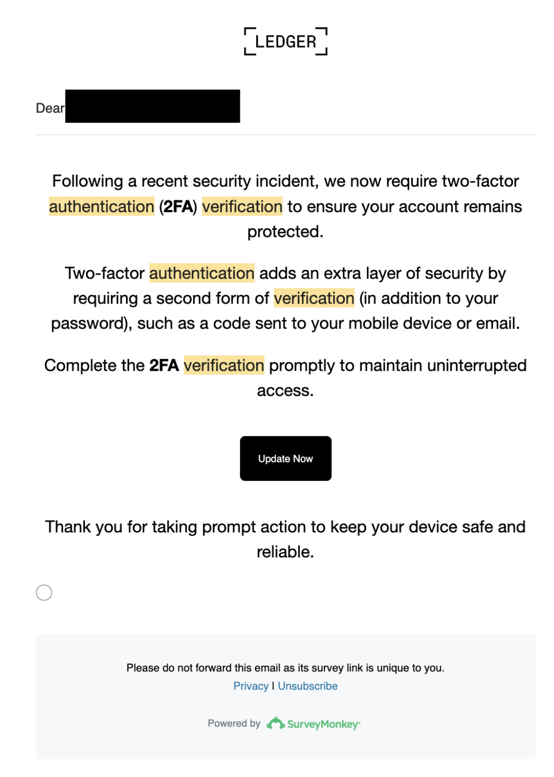This screenshot has width=554, height=777.
Task: Click the "Please do not forward" notice
Action: (x=285, y=668)
